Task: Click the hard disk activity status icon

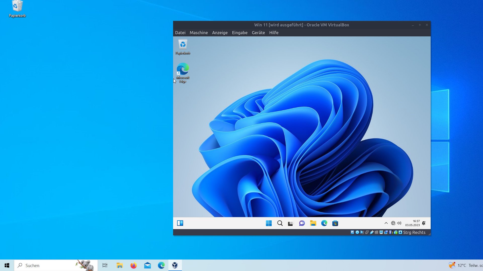Action: tap(352, 232)
